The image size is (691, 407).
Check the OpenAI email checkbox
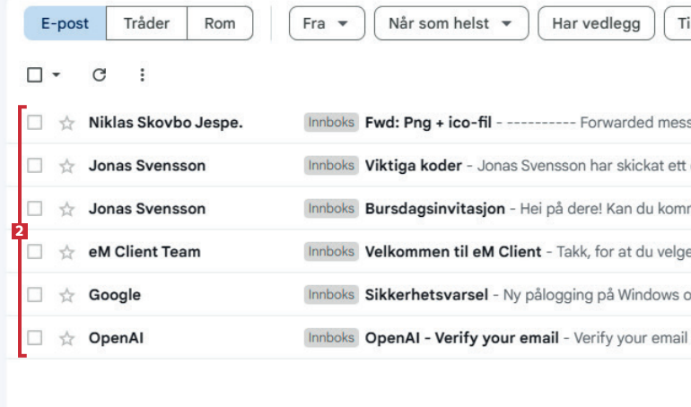click(x=35, y=338)
